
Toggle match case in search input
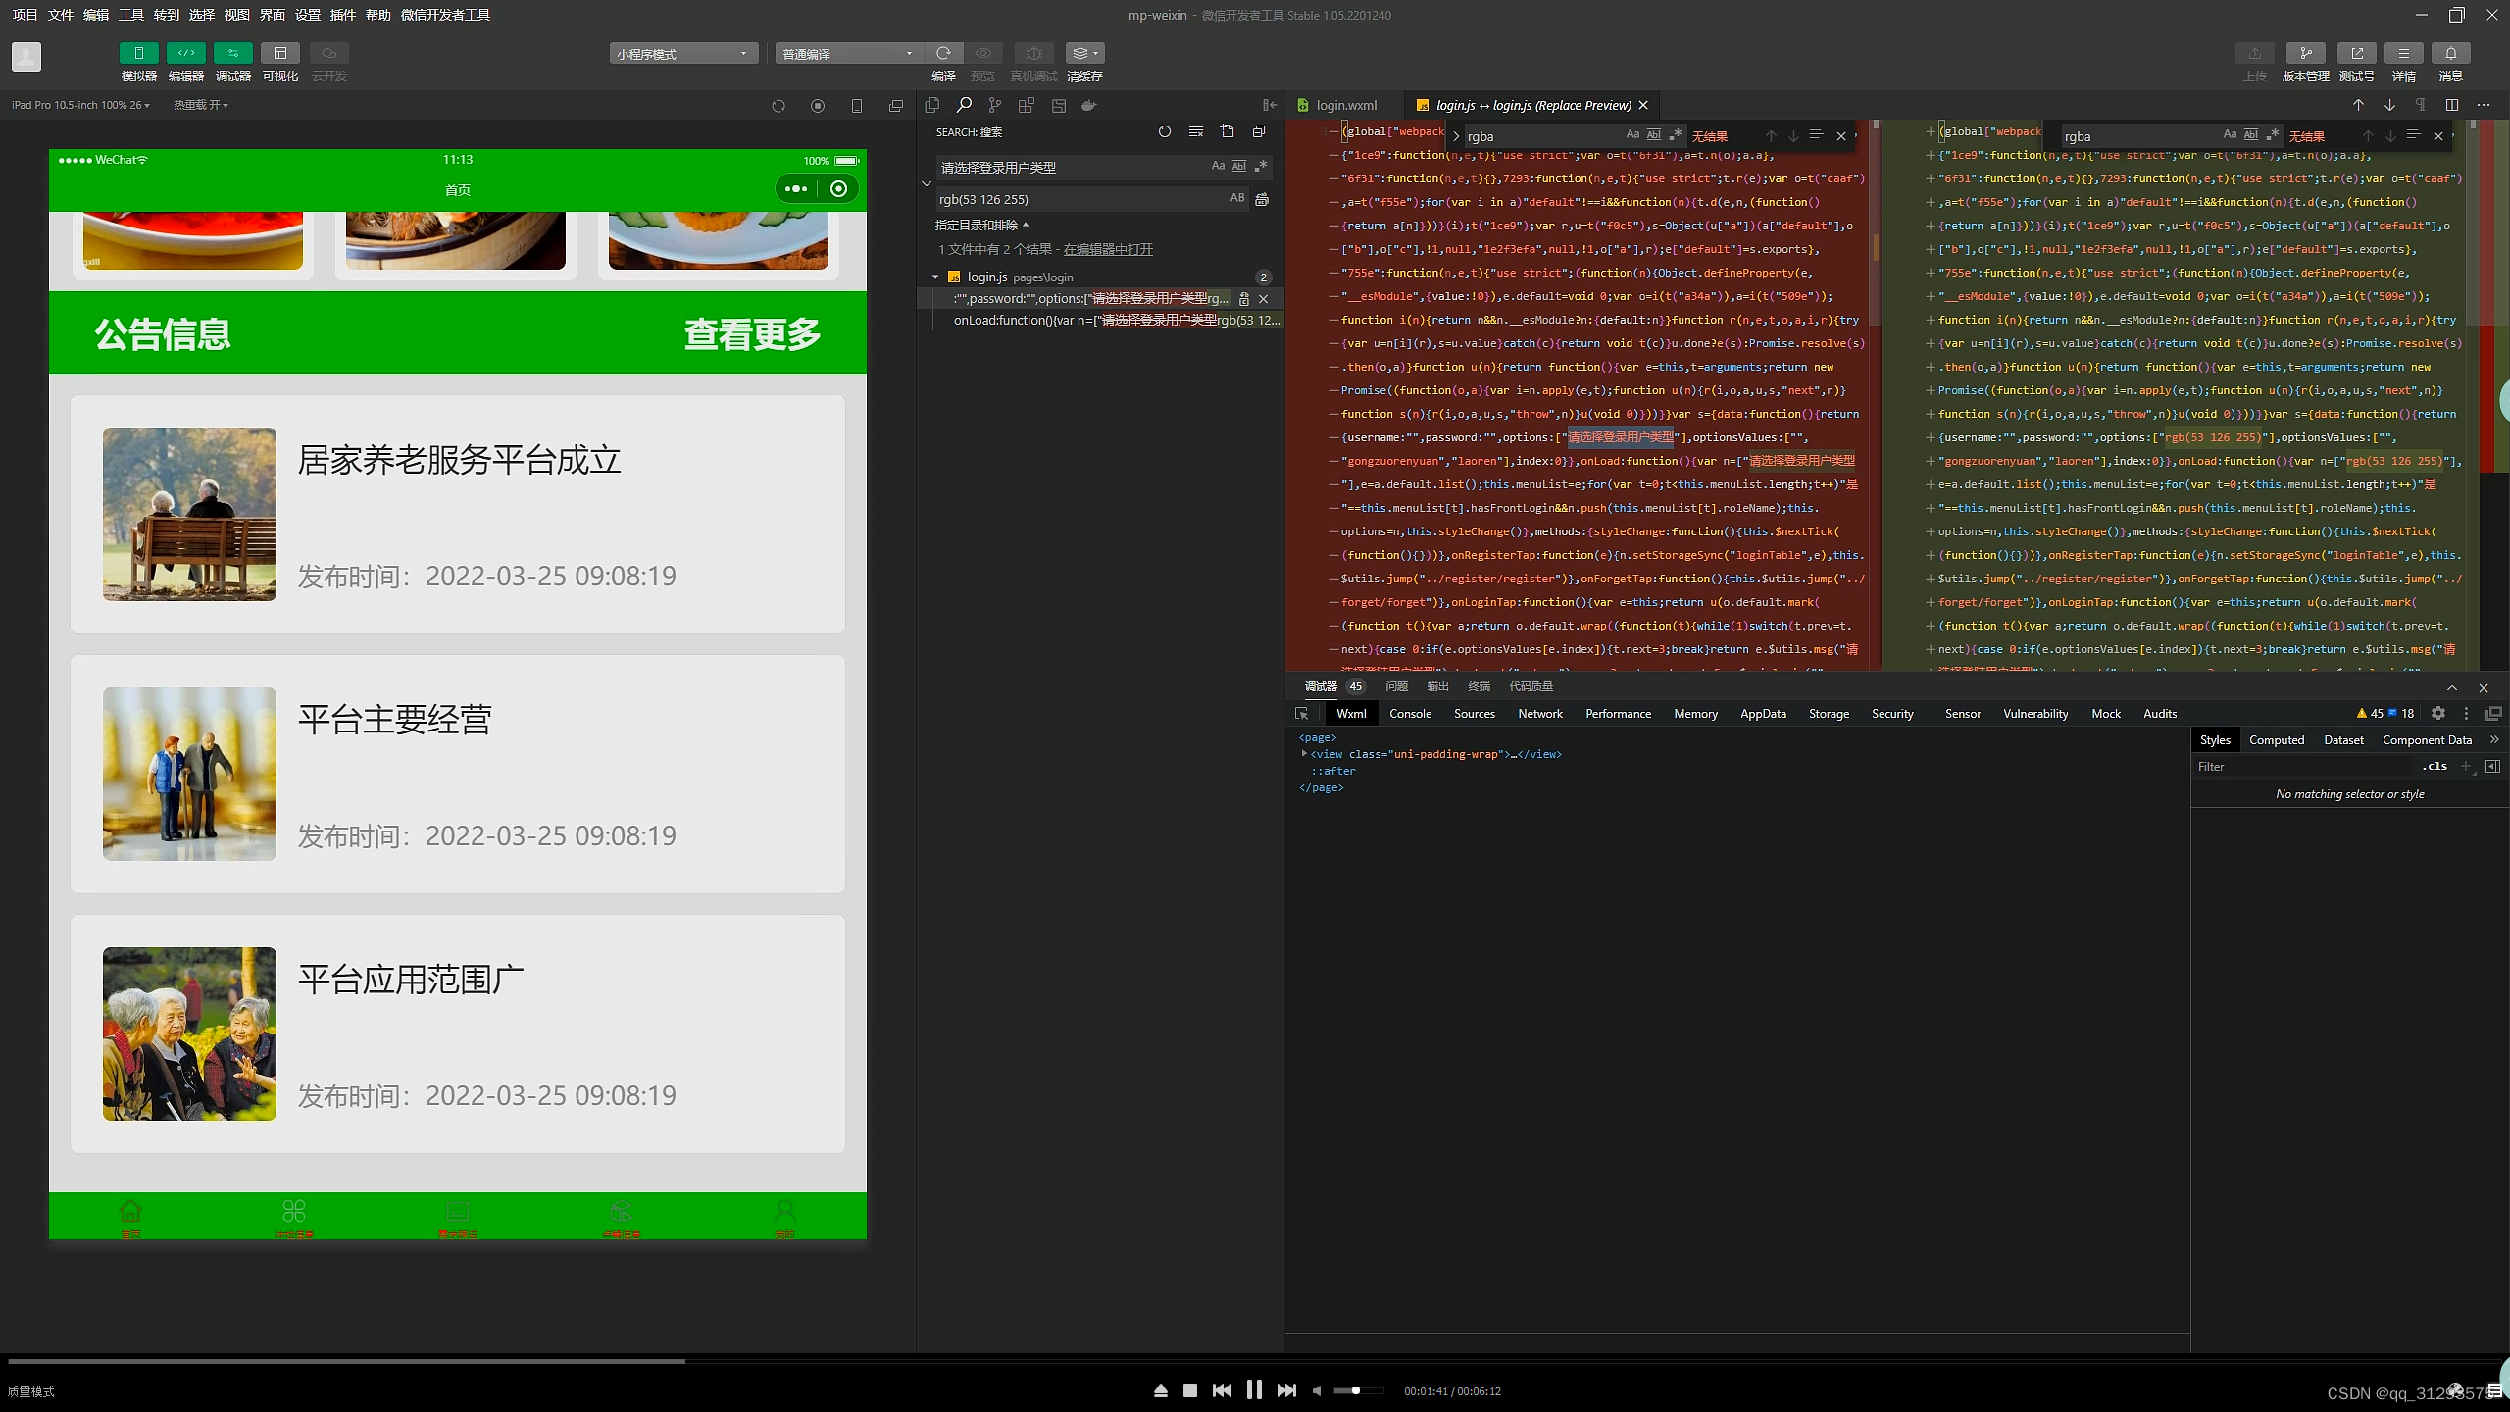(x=1218, y=167)
